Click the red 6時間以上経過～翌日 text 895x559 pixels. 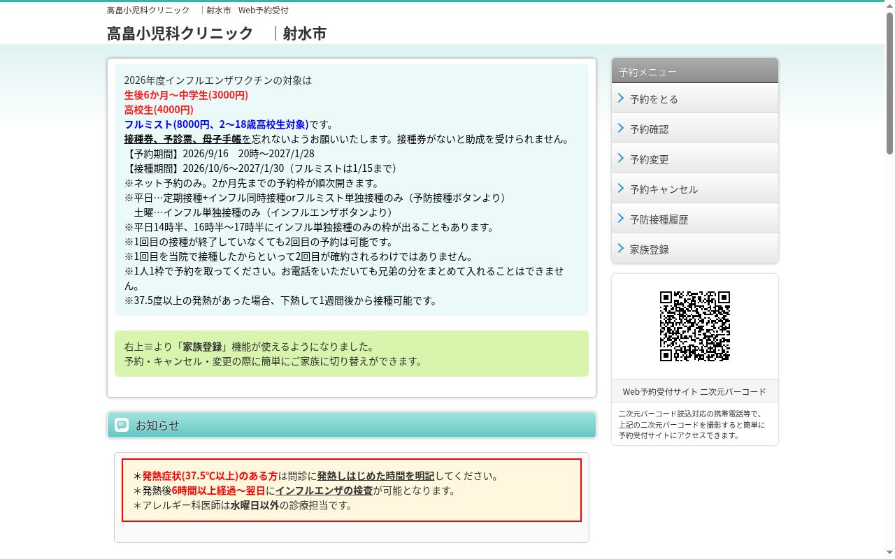click(x=218, y=491)
